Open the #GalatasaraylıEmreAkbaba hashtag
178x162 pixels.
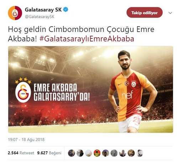[87, 39]
